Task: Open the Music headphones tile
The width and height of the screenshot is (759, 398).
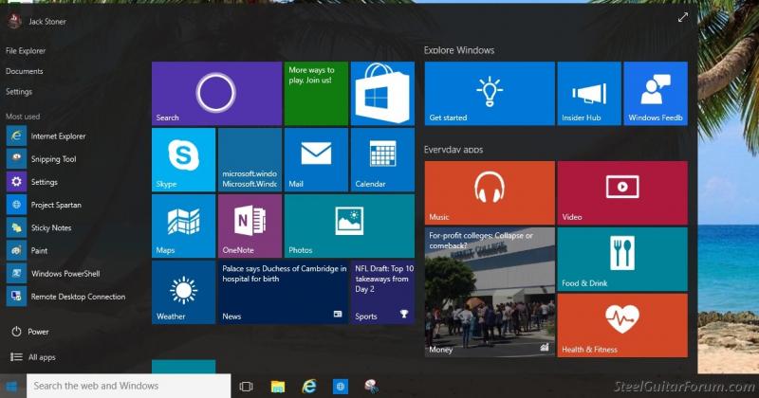Action: 490,193
